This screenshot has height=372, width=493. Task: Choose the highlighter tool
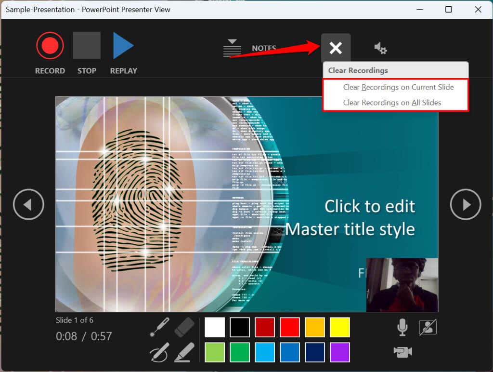tap(184, 352)
